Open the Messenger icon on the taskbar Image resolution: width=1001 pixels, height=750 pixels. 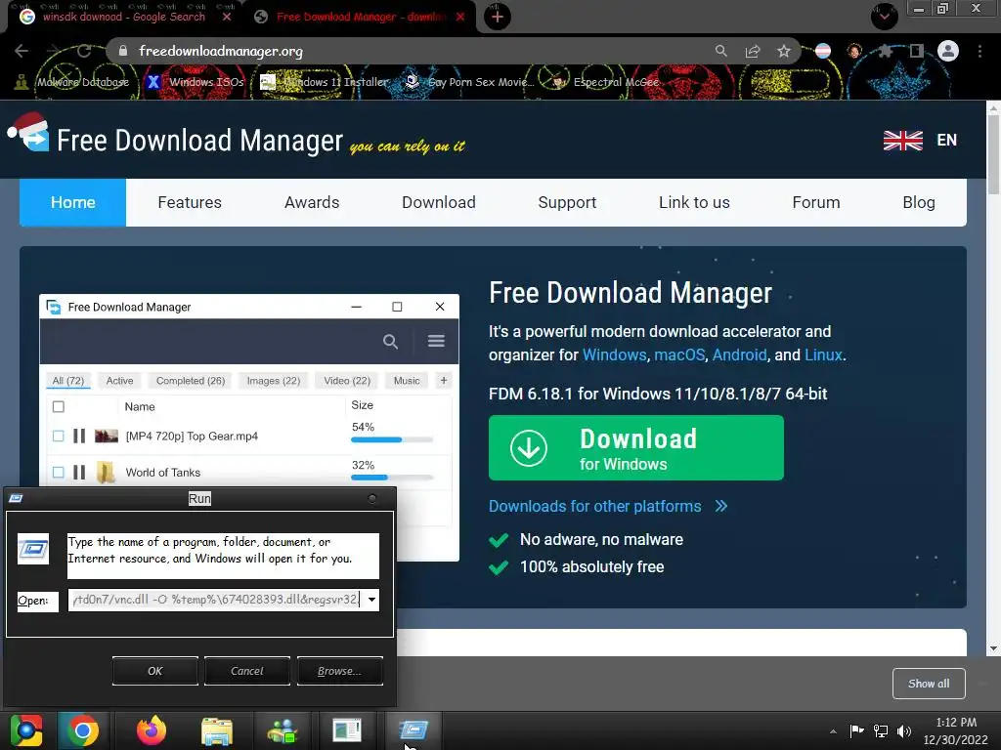tap(283, 731)
